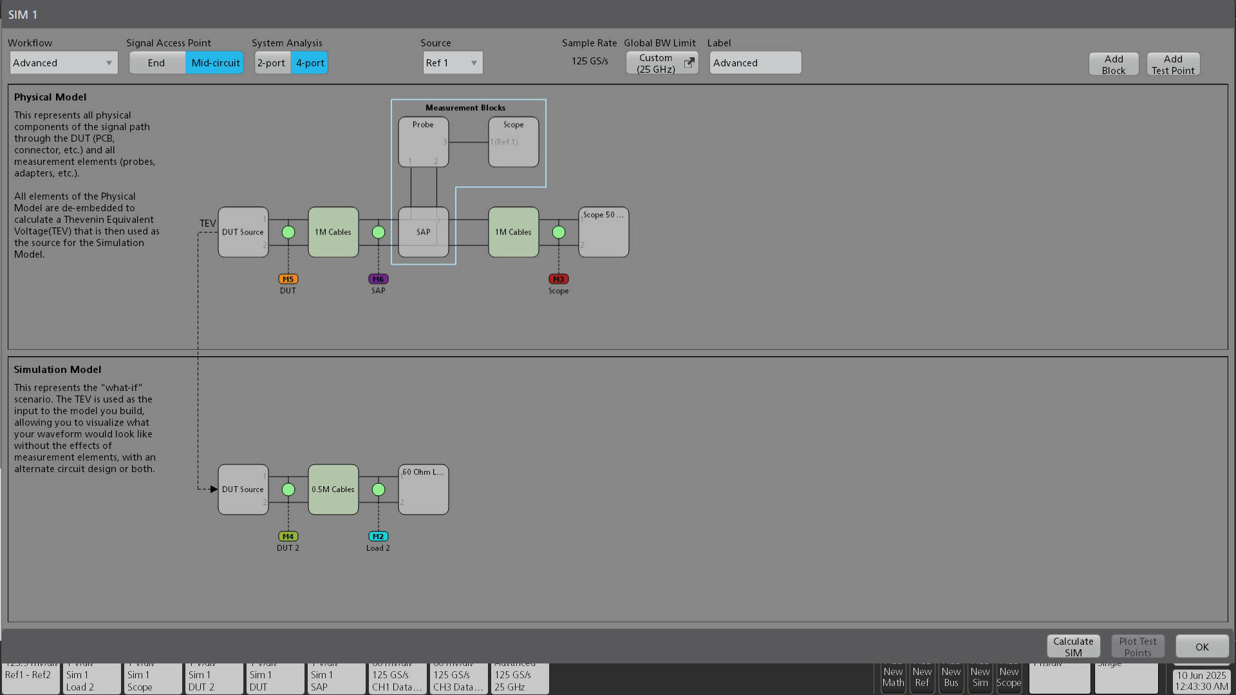Screen dimensions: 1236x695
Task: Click the orange M5 DUT test point badge
Action: point(288,279)
